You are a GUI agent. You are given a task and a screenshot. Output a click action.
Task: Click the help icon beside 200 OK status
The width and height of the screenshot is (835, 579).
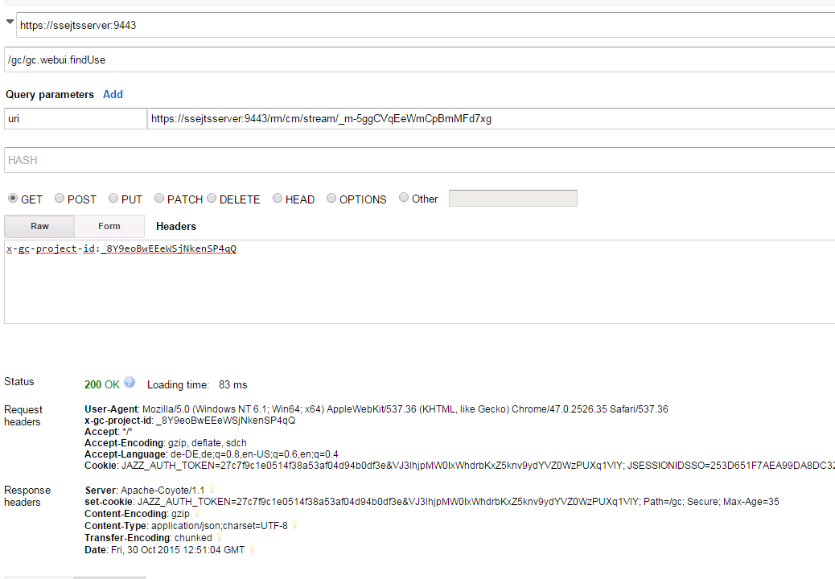(130, 383)
